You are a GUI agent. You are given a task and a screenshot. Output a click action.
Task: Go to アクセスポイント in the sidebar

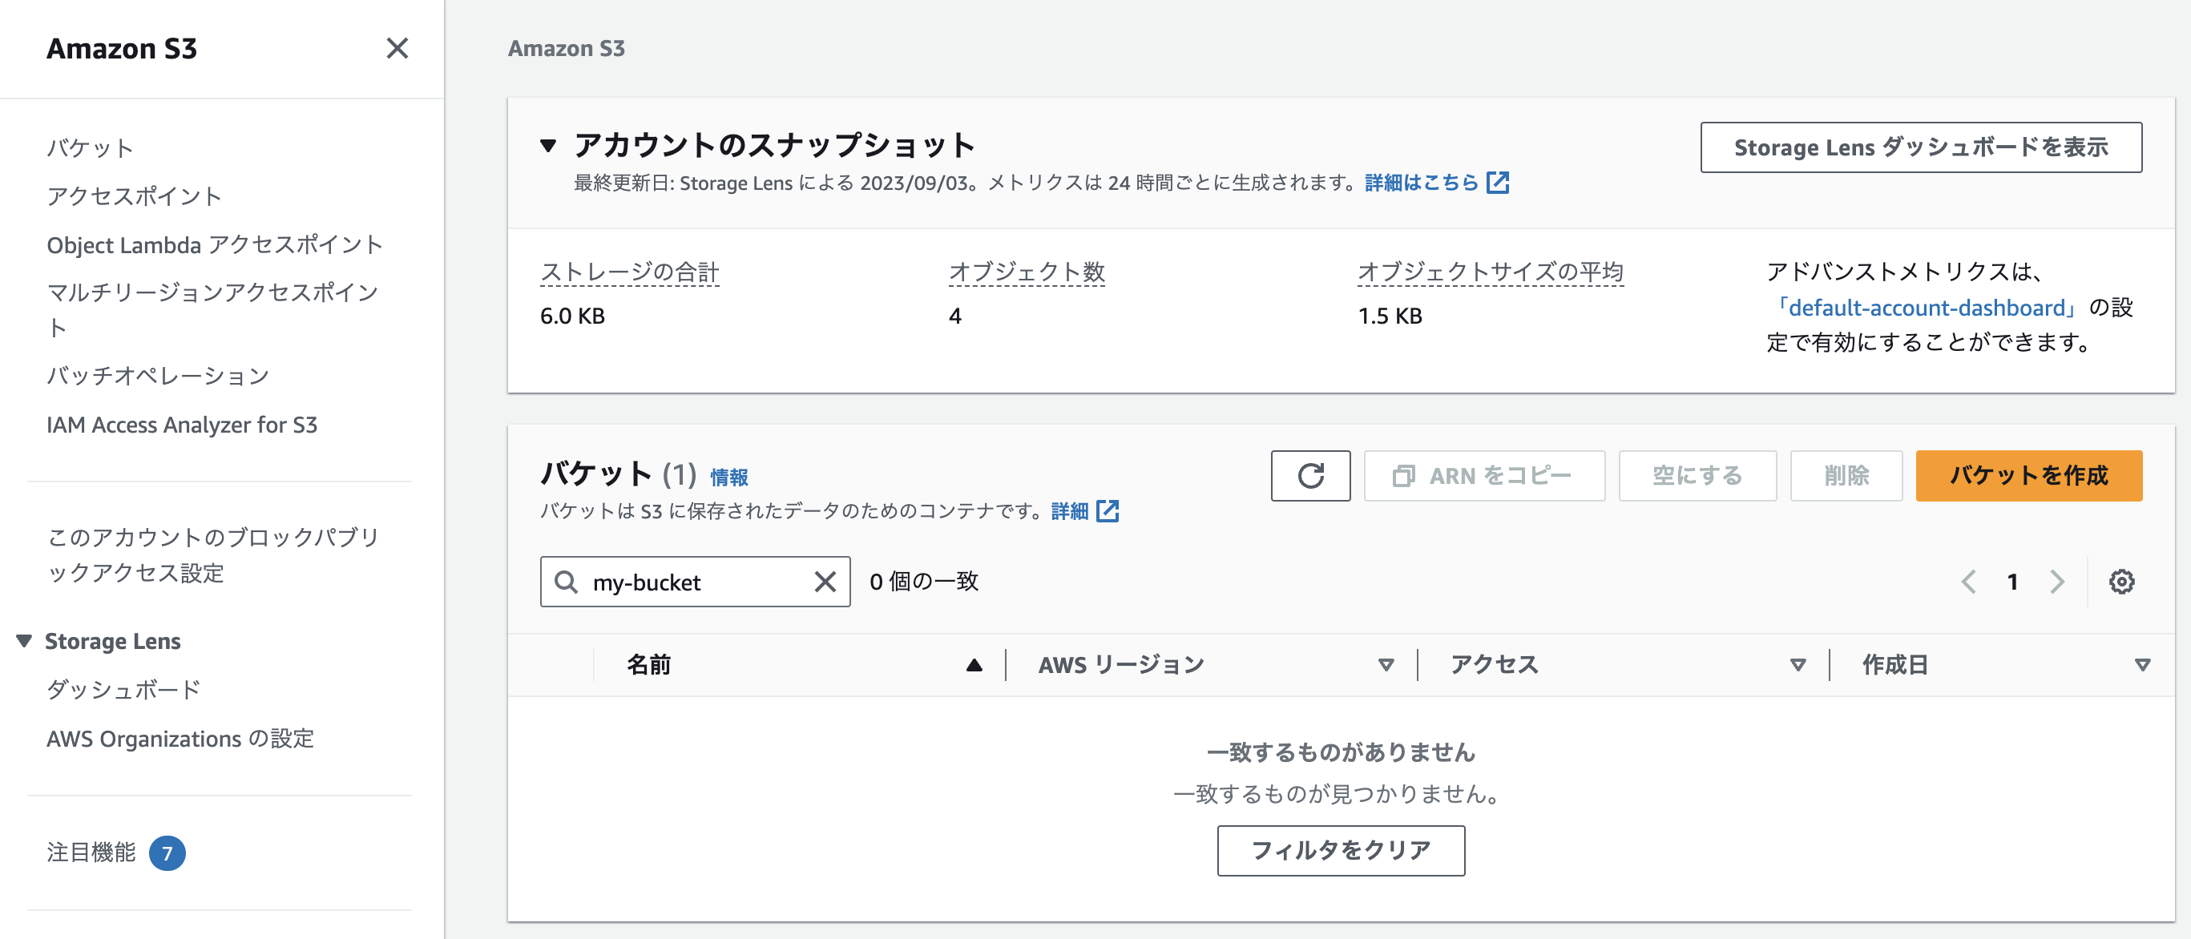point(135,196)
